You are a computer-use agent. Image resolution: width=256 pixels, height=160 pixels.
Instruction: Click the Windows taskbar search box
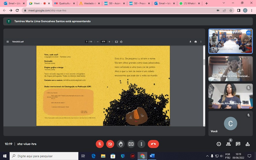(44, 156)
